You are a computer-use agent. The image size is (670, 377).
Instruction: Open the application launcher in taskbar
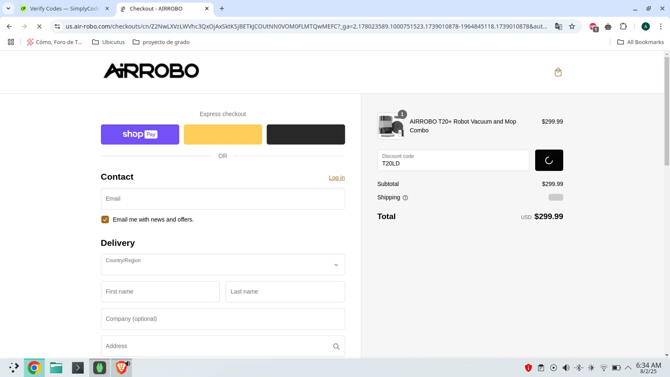pos(13,368)
